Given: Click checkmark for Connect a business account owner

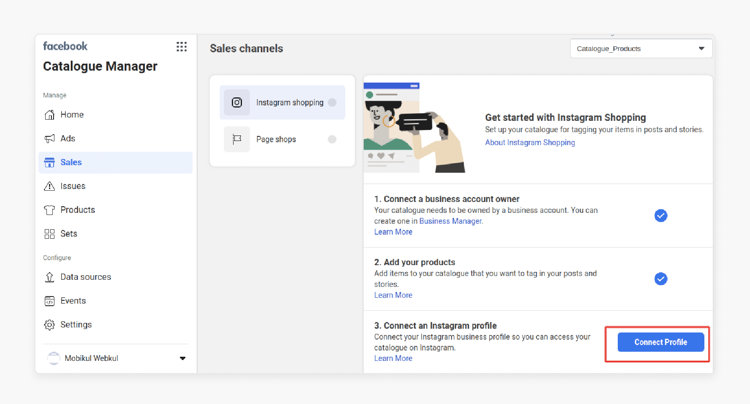Looking at the screenshot, I should [x=661, y=216].
